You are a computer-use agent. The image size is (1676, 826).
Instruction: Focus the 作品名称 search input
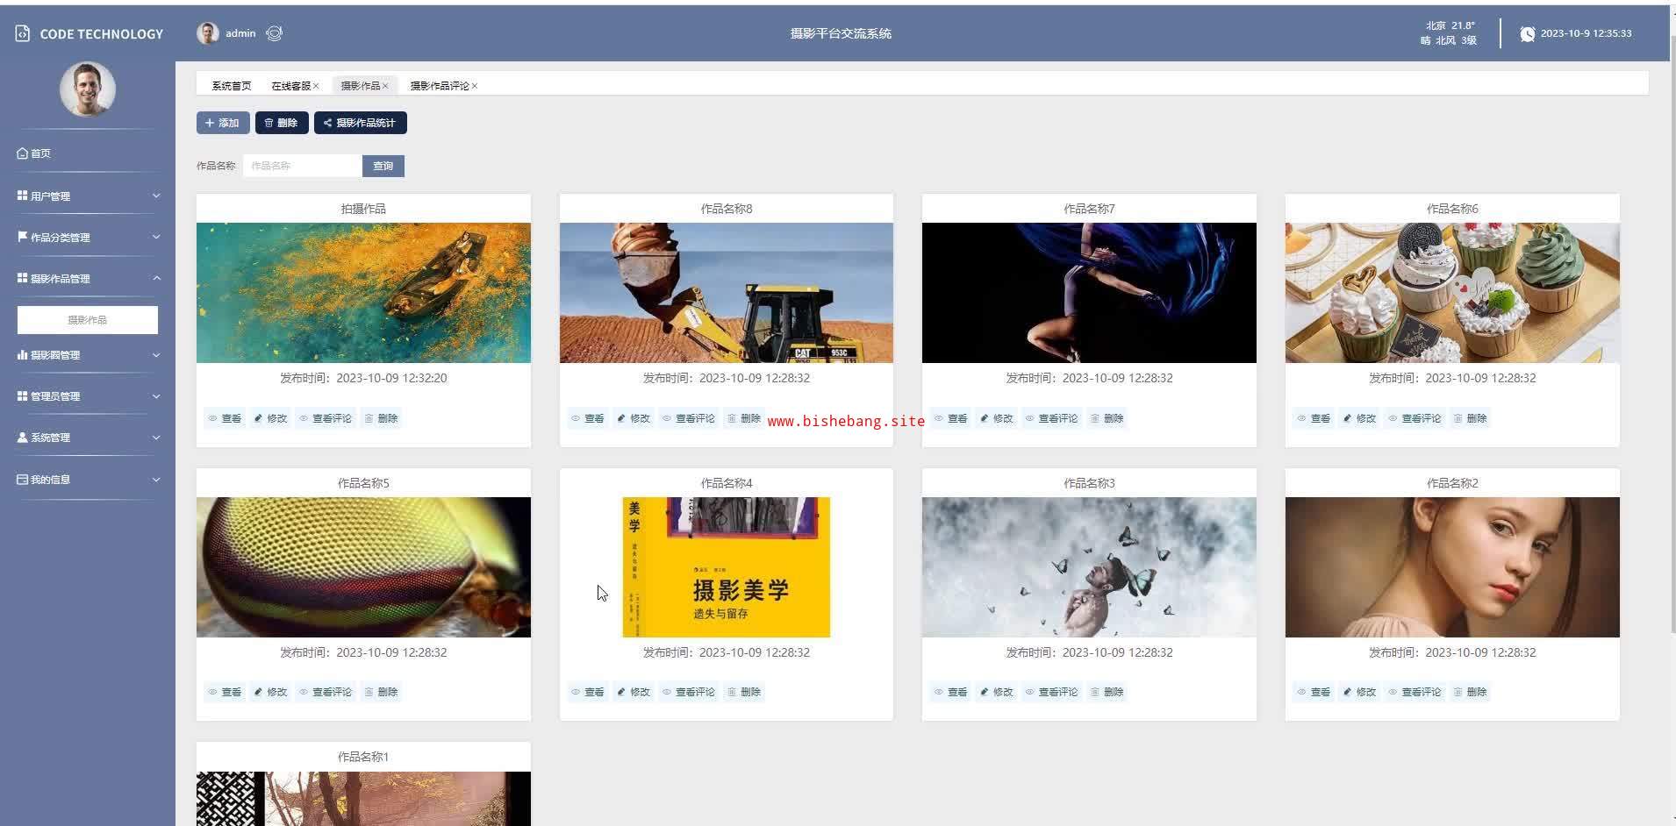click(x=303, y=166)
